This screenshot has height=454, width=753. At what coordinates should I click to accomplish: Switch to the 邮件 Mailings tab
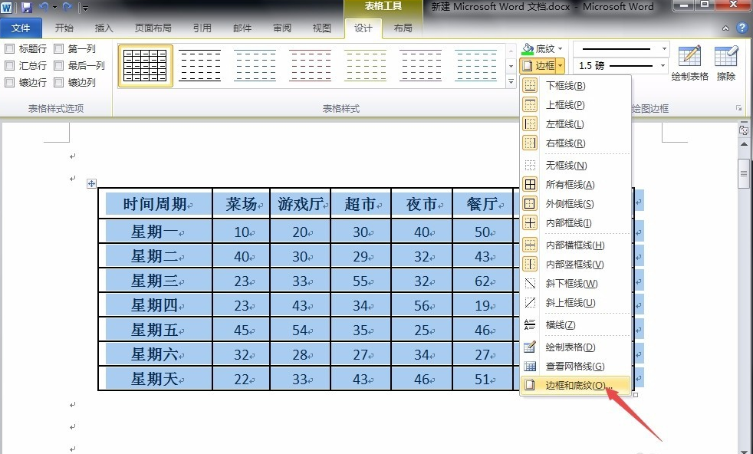242,28
